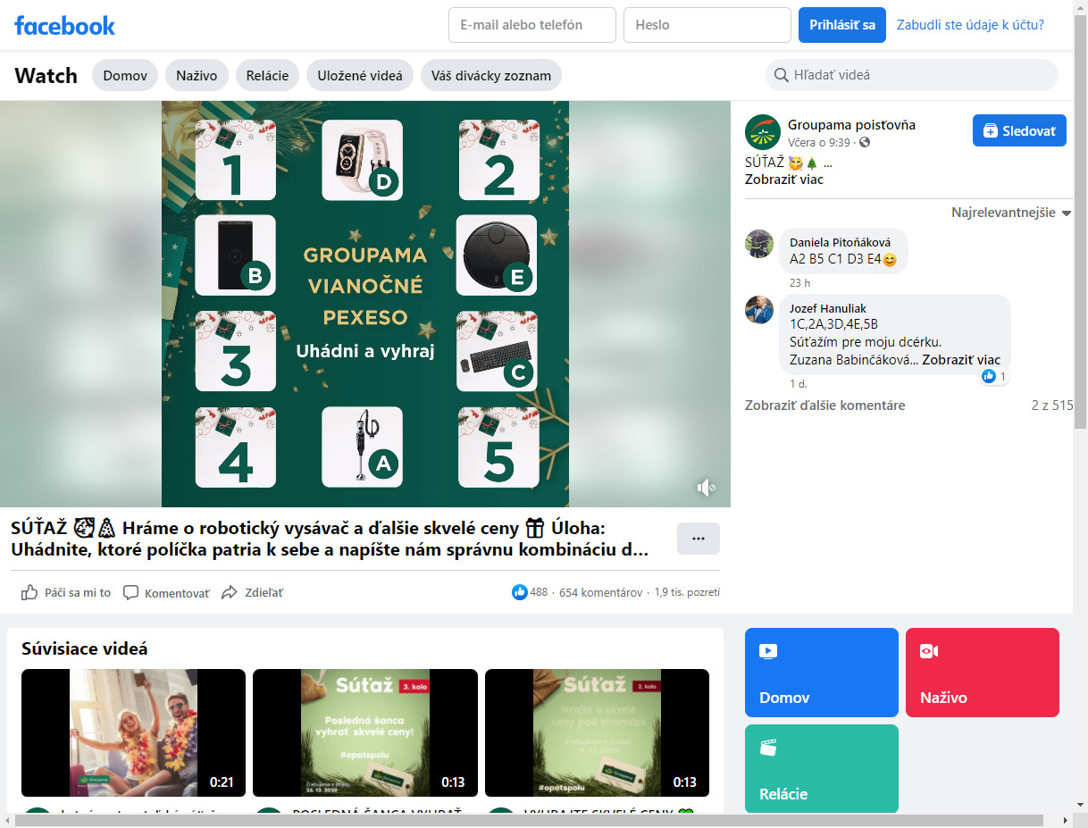Select the Naživo tab in Watch navigation
The height and width of the screenshot is (828, 1088).
tap(197, 75)
